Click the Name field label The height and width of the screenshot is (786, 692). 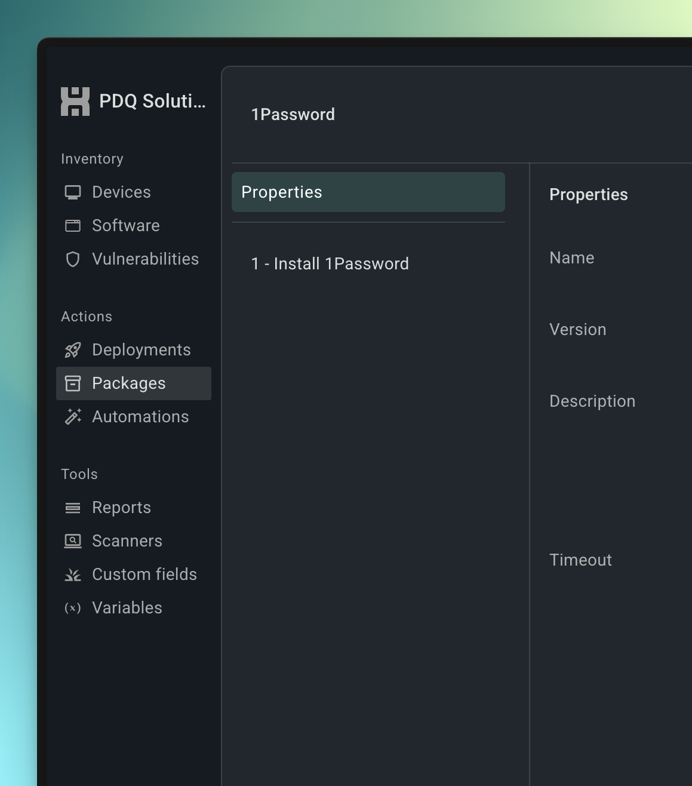pos(572,258)
